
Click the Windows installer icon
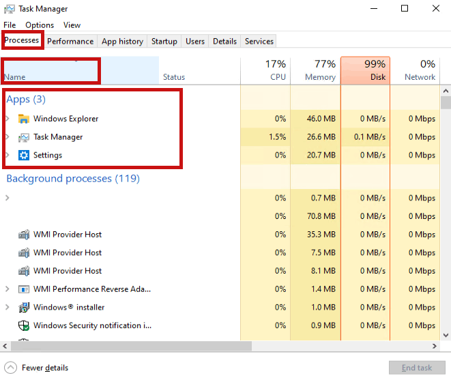coord(24,307)
